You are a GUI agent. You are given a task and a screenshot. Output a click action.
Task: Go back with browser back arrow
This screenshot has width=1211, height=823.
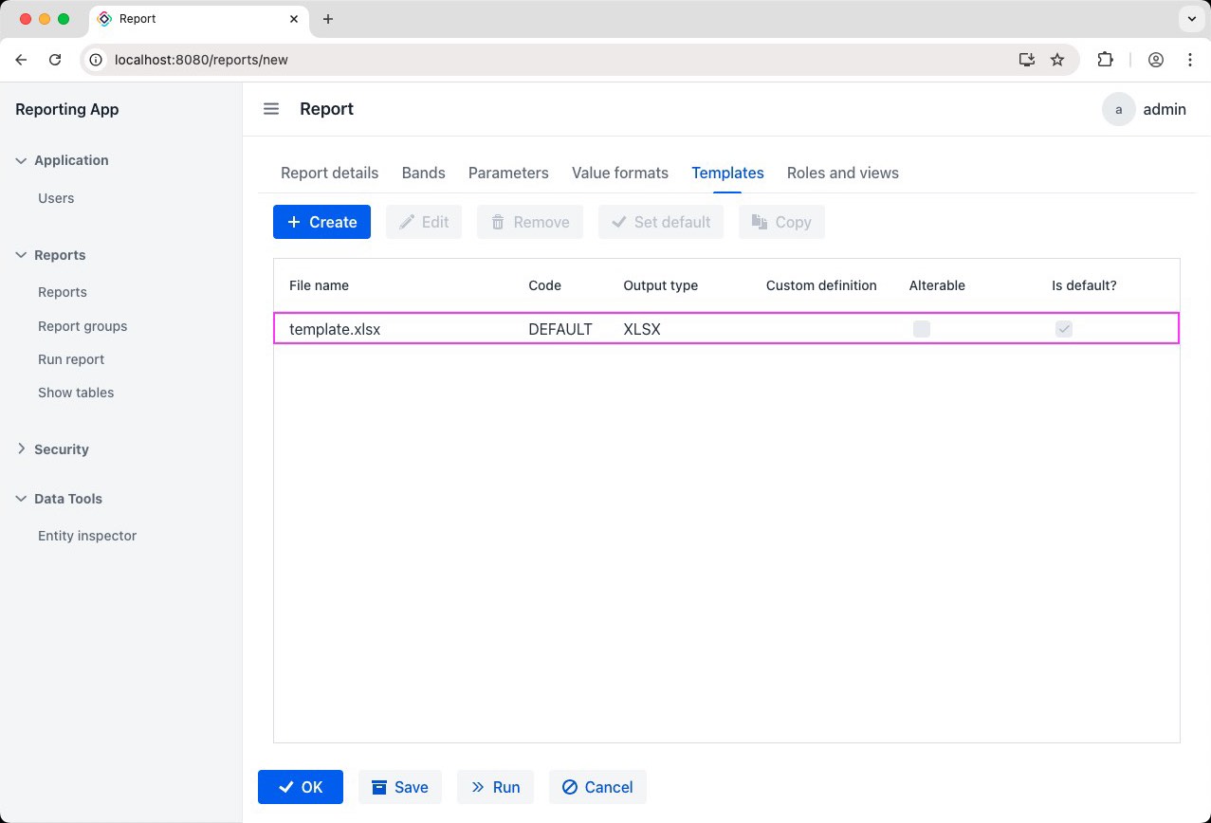[21, 60]
